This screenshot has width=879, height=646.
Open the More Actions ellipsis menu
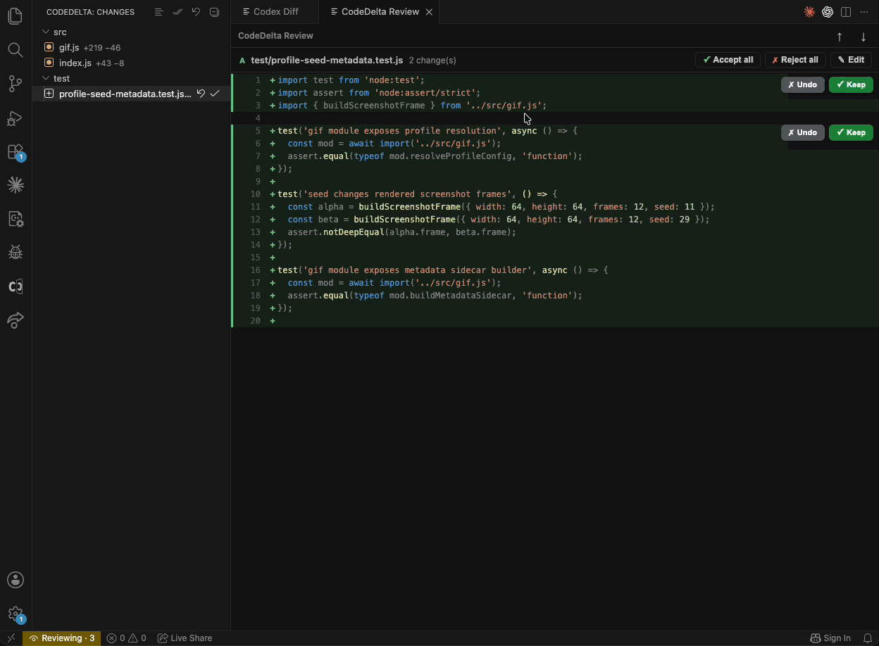point(864,12)
